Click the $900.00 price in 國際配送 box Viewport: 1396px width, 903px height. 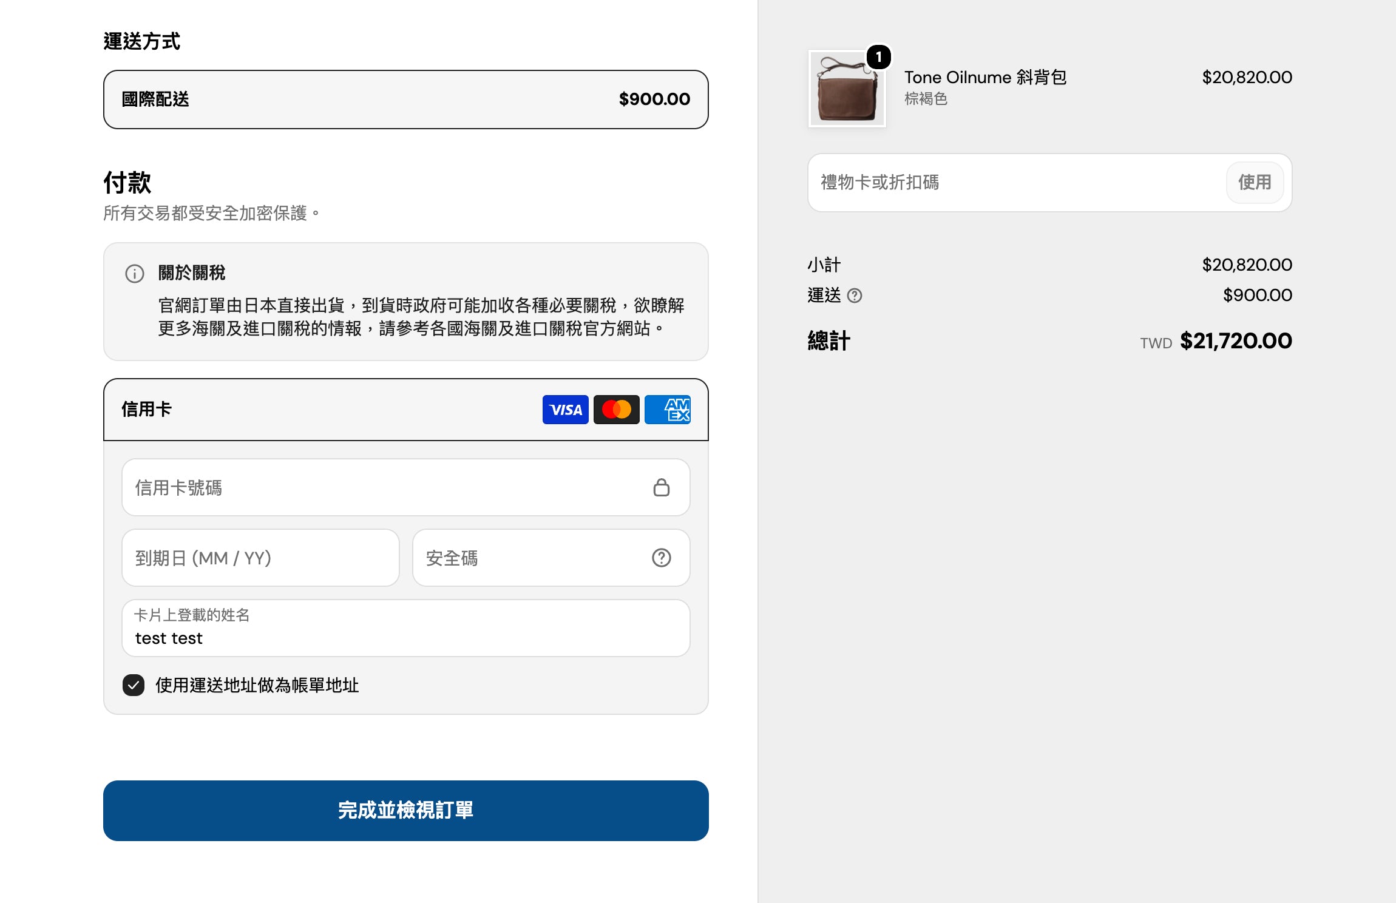click(x=654, y=99)
